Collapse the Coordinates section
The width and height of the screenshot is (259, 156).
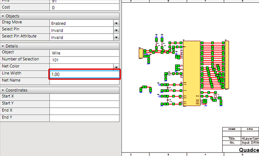pos(3,90)
